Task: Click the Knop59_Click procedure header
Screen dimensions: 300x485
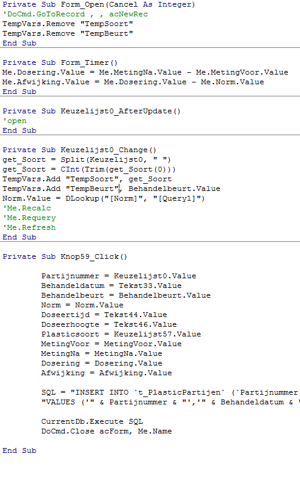Action: [x=65, y=256]
